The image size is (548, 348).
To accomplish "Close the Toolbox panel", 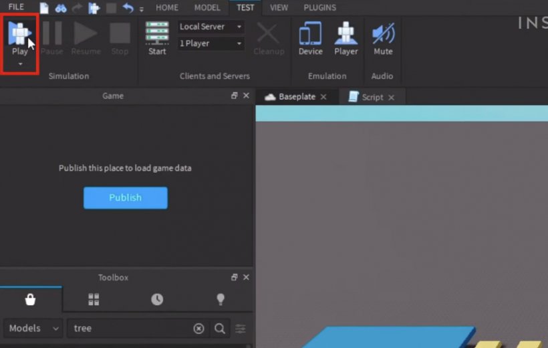I will pos(246,277).
